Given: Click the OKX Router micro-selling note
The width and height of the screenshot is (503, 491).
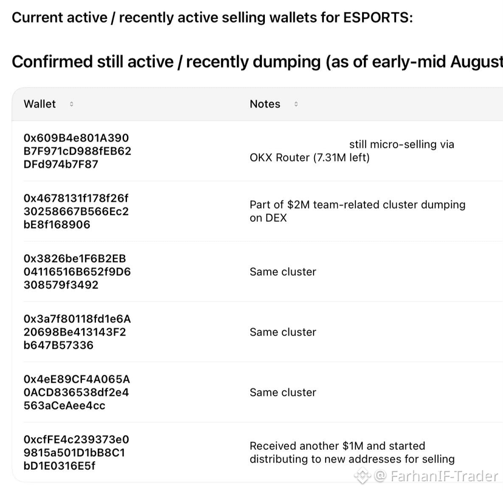Looking at the screenshot, I should tap(352, 151).
